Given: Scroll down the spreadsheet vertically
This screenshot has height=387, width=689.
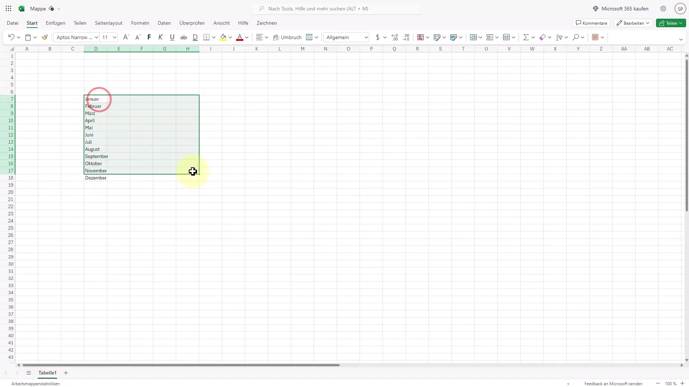Looking at the screenshot, I should (x=686, y=360).
